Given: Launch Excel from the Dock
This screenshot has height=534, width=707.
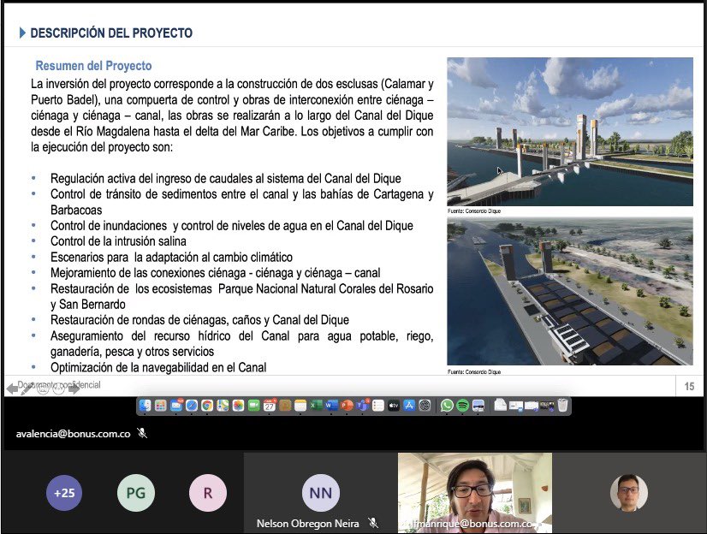Looking at the screenshot, I should coord(316,406).
